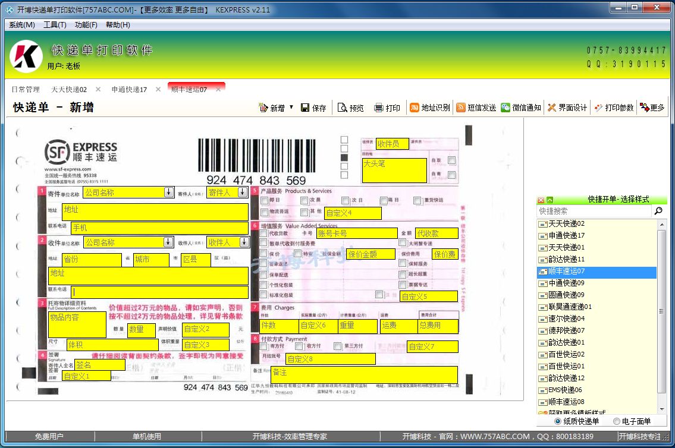Select EMS快递06 template
Viewport: 675px width, 448px height.
point(597,390)
